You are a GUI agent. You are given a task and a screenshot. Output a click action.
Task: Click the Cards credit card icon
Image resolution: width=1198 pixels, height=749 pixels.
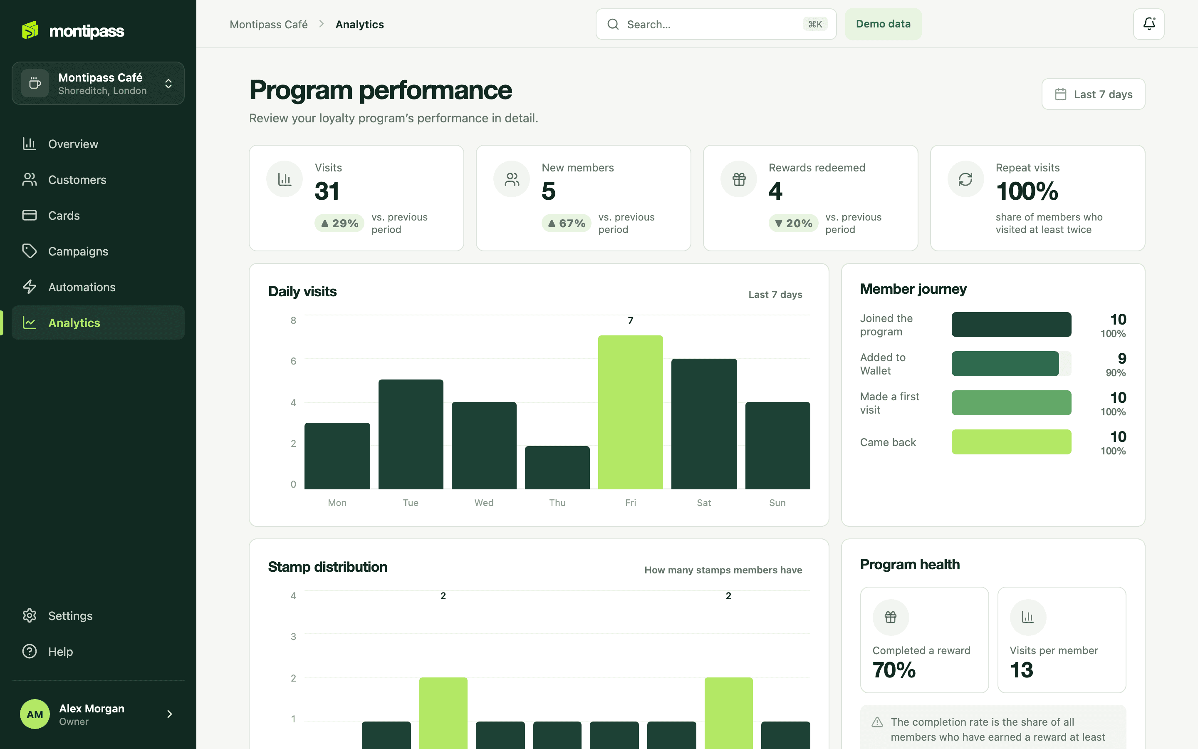click(30, 215)
